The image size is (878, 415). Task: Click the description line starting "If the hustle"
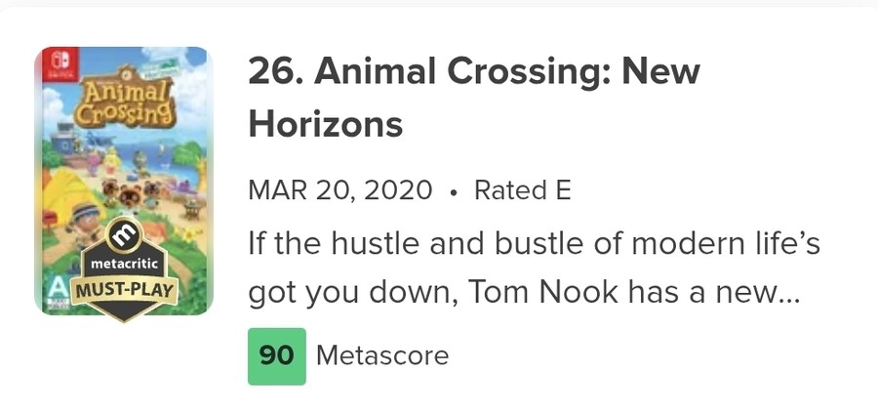pos(535,242)
